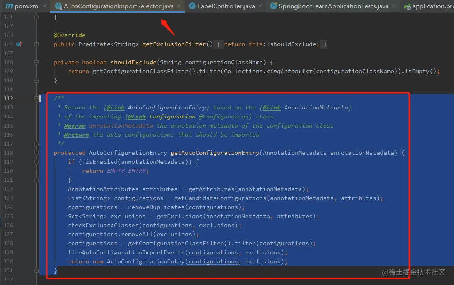Click the getAttributes call on line 122
The width and height of the screenshot is (454, 285).
(211, 189)
